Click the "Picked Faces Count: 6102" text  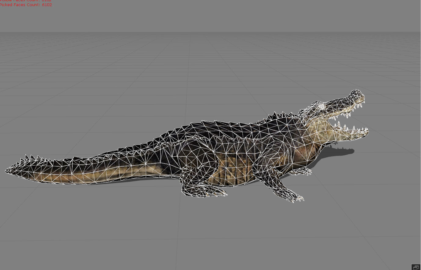(x=26, y=5)
